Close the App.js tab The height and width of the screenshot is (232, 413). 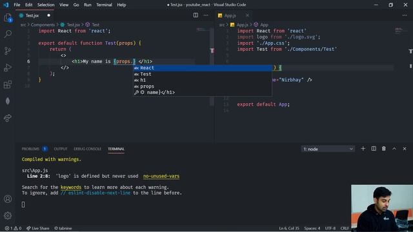point(247,15)
